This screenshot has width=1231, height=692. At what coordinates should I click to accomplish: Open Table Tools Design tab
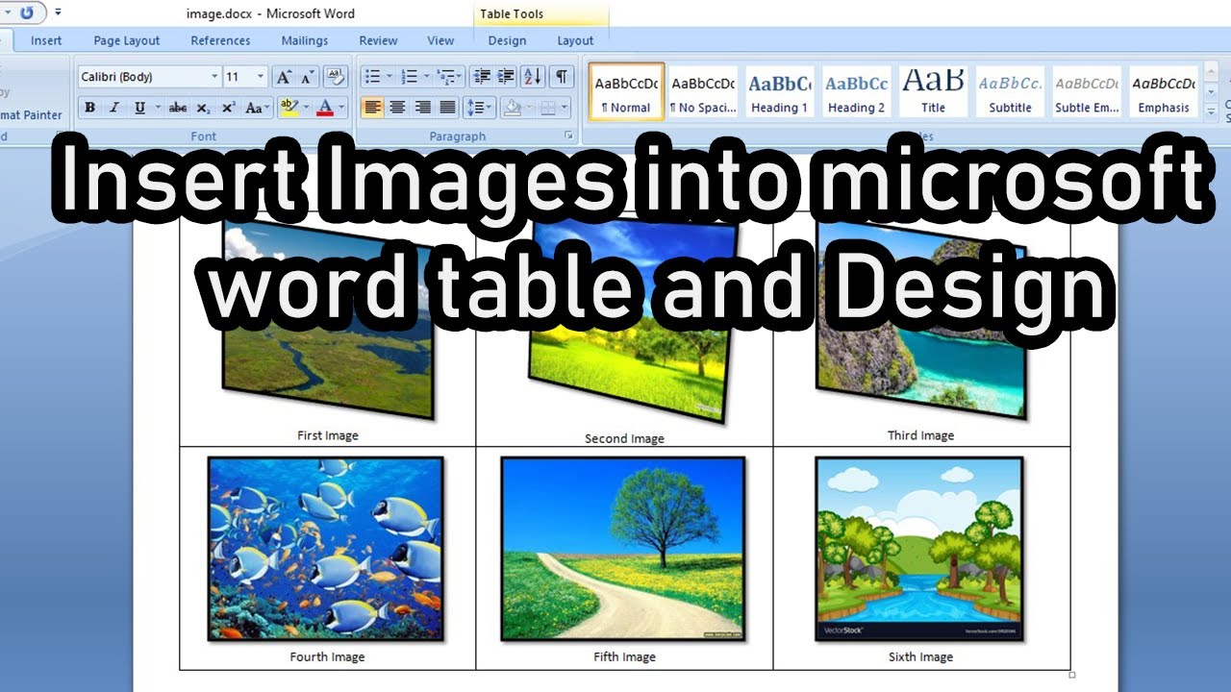pos(507,40)
